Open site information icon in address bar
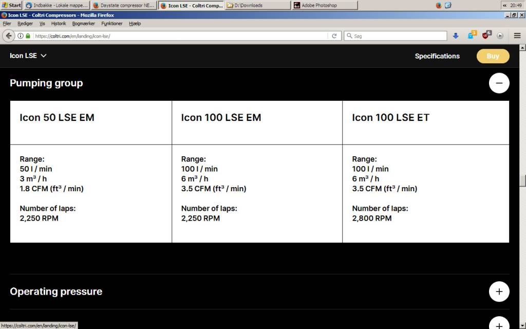 click(x=21, y=36)
